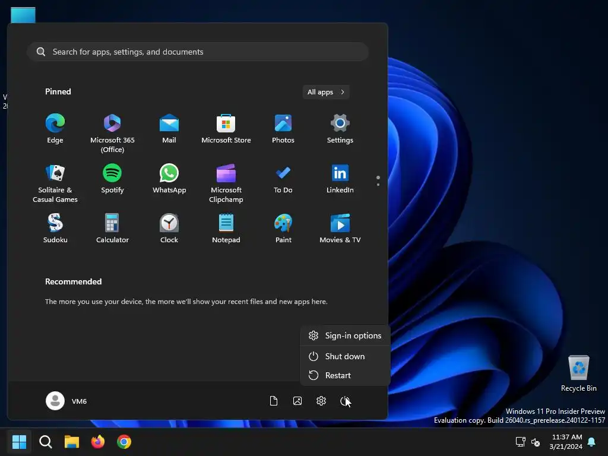
Task: Click the Settings gear in Start footer
Action: [x=321, y=401]
